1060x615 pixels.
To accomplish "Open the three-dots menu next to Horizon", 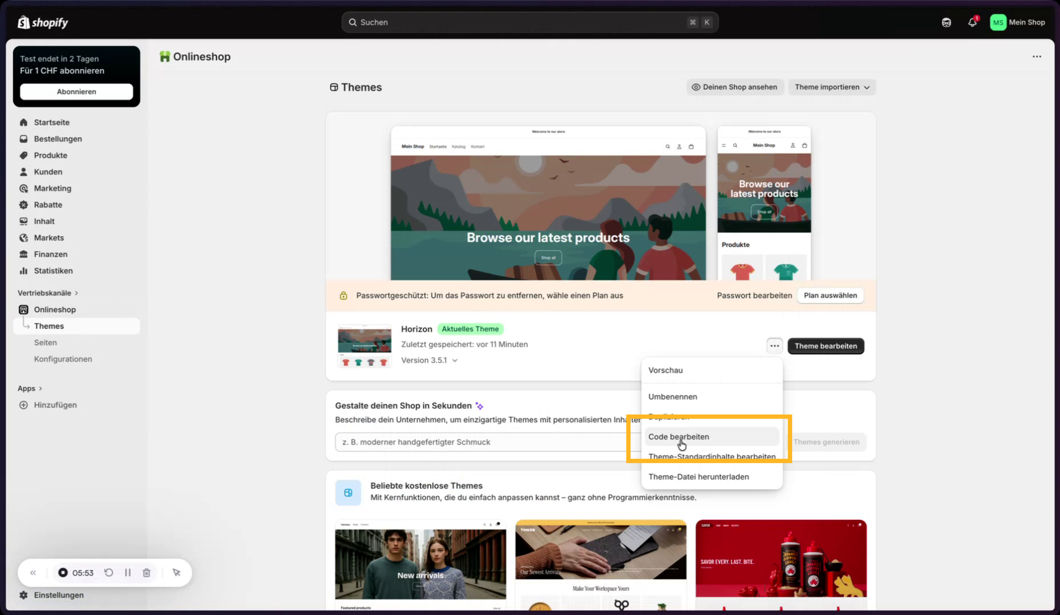I will coord(774,346).
